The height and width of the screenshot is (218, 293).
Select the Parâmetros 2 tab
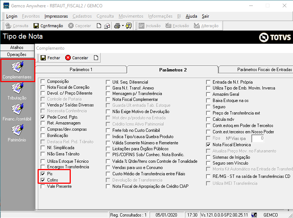point(173,70)
